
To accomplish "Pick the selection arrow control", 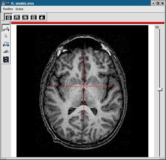I will click(6, 36).
